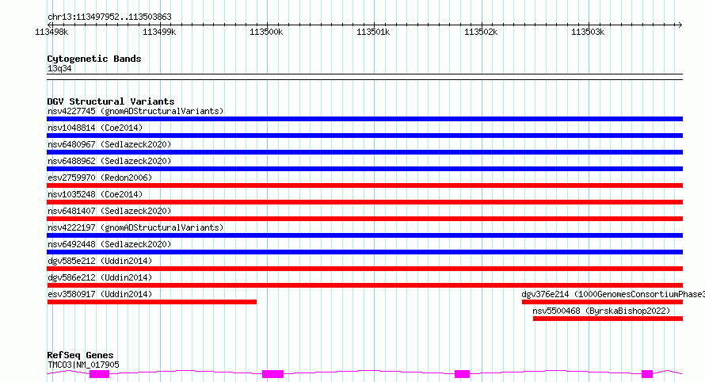Click the 113503k ruler tick label
The width and height of the screenshot is (705, 382).
tap(588, 32)
